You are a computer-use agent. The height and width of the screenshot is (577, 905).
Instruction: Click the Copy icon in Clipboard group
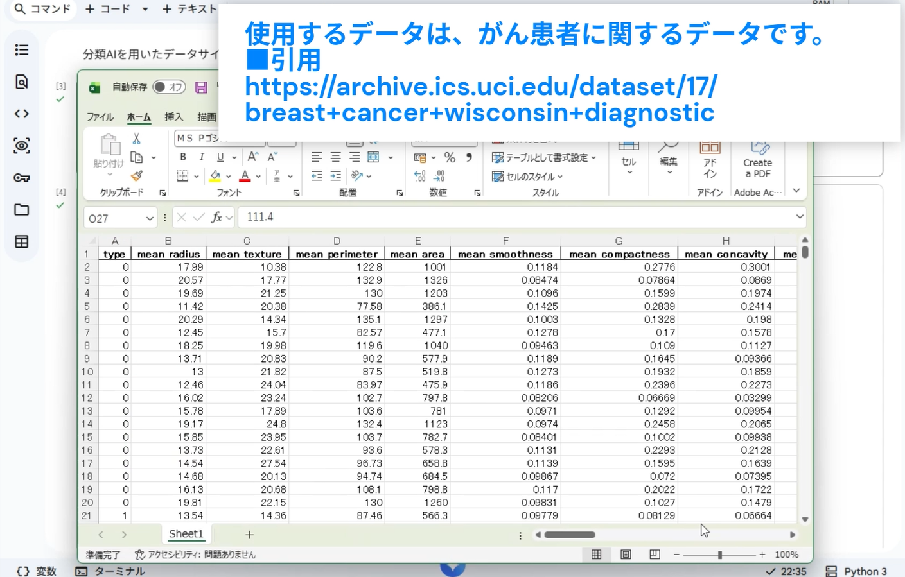(136, 157)
